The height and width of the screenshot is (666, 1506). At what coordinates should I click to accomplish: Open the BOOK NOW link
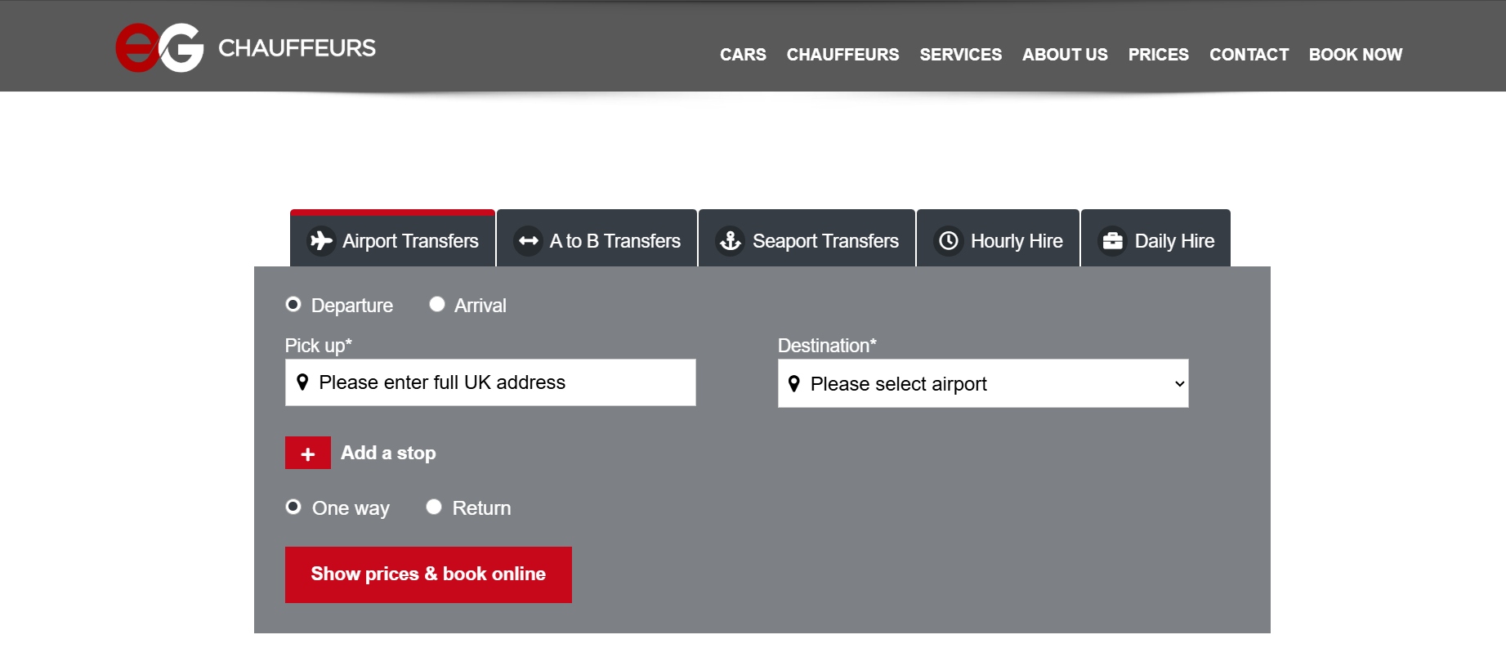tap(1356, 55)
